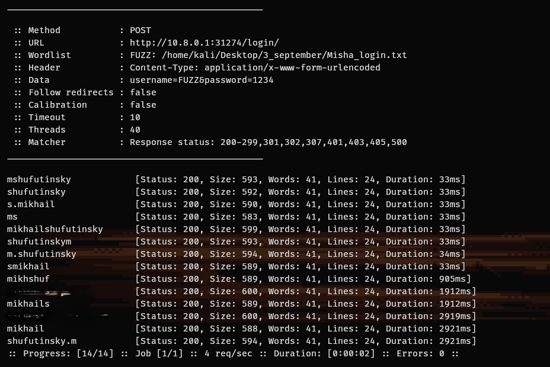The width and height of the screenshot is (550, 367).
Task: Click the Threads value 40
Action: click(x=135, y=130)
